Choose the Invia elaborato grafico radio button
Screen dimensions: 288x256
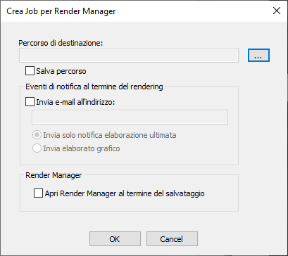click(37, 148)
